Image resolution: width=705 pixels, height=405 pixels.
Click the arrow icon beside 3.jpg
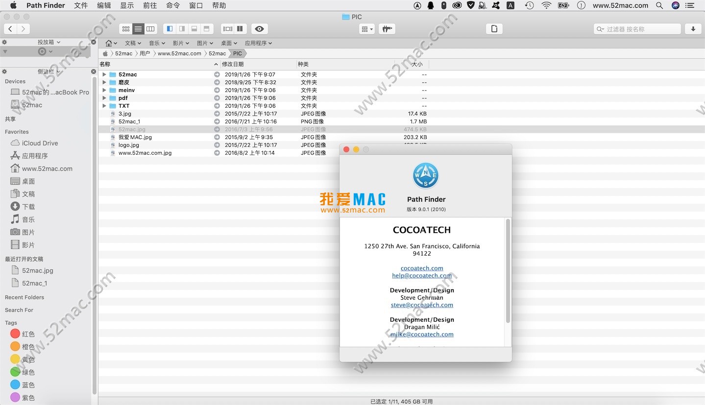(217, 114)
